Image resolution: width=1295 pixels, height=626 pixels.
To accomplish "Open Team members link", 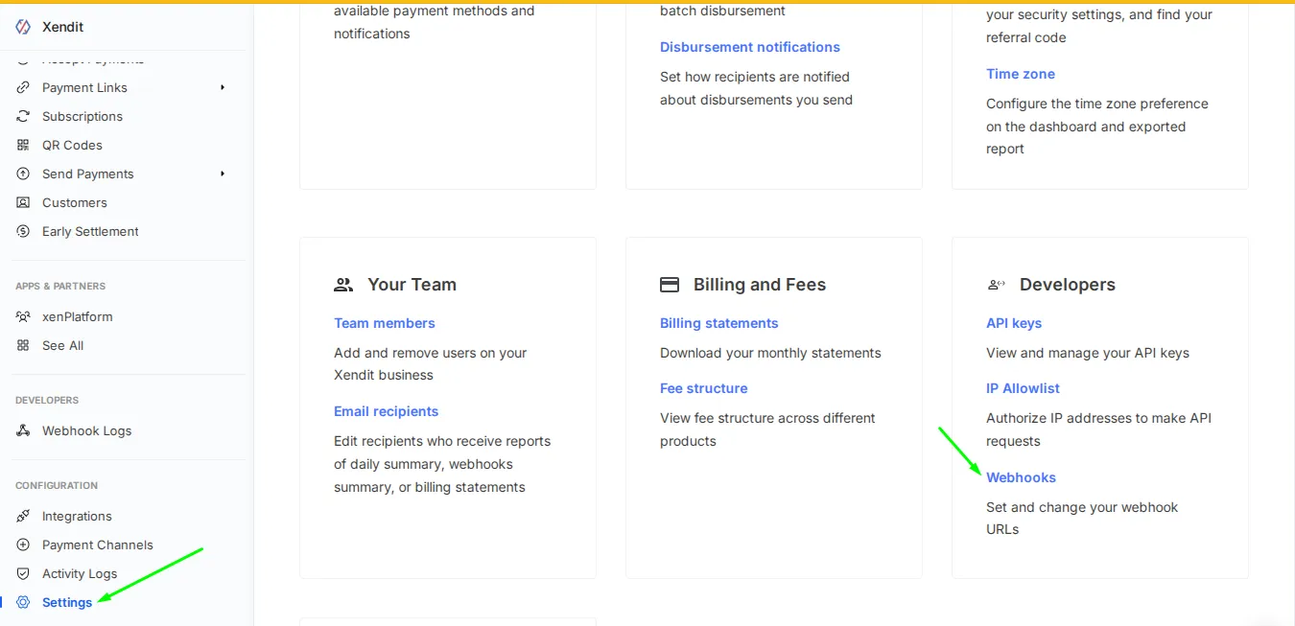I will tap(384, 323).
